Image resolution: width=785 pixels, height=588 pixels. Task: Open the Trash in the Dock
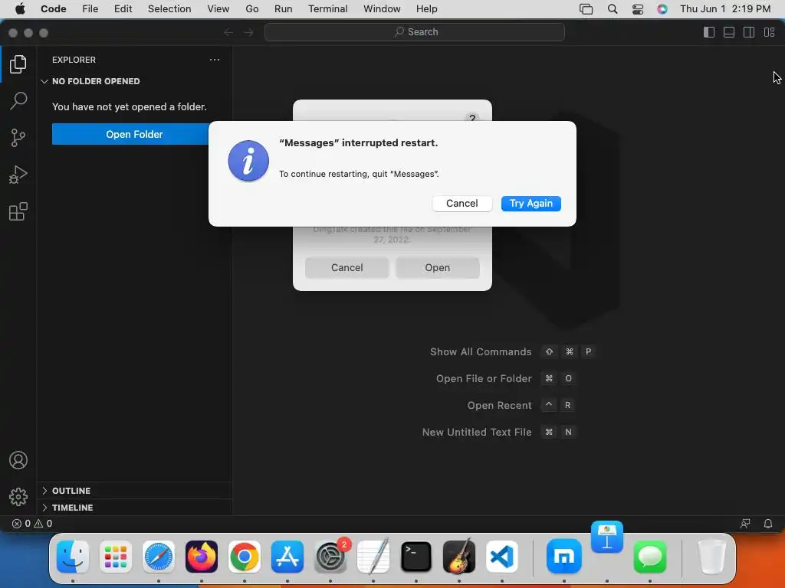[x=711, y=557]
